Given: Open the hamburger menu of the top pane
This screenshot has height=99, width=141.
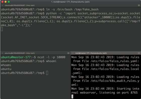Looking at the screenshot, I should (x=139, y=5).
